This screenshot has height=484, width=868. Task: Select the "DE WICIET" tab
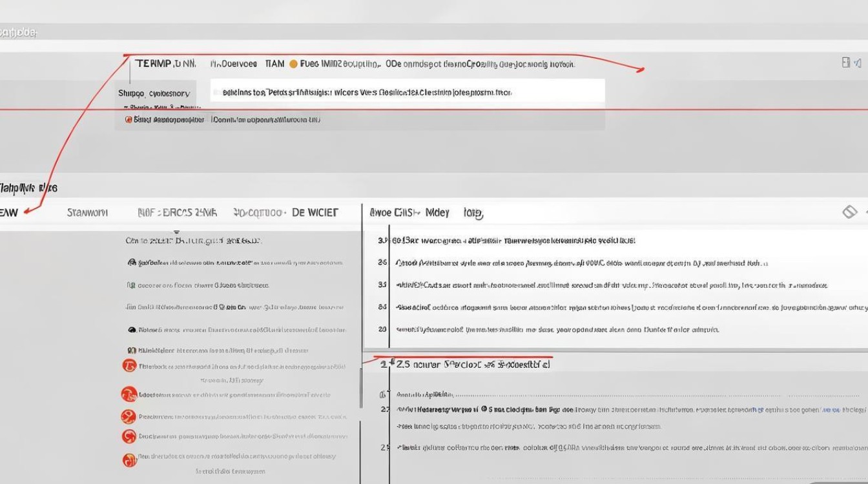315,212
